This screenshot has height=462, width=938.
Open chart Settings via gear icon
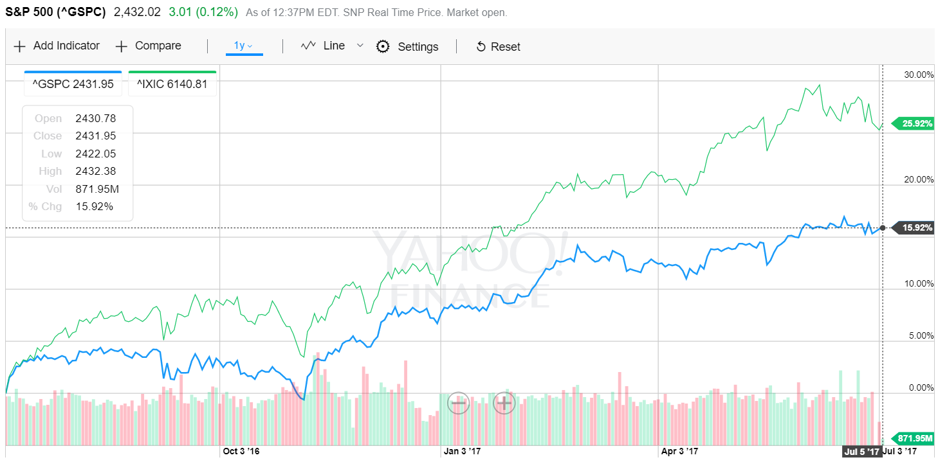point(383,46)
